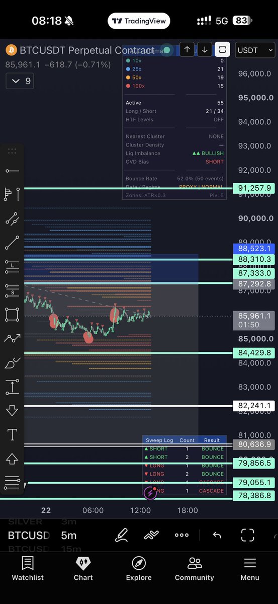Tap the 5G network indicator
The height and width of the screenshot is (604, 278).
(222, 21)
